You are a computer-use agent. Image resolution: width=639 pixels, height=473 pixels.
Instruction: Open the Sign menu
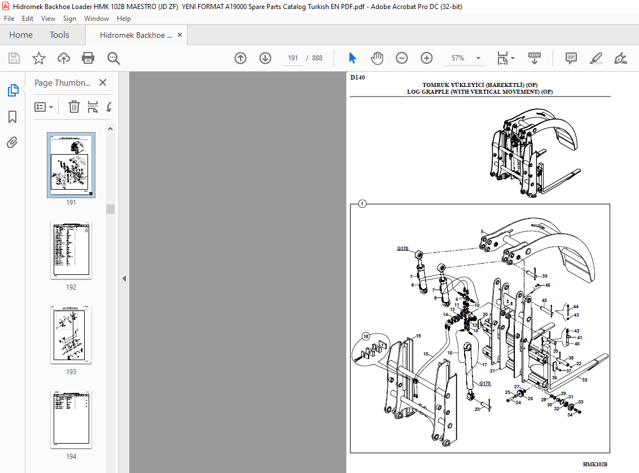coord(69,18)
